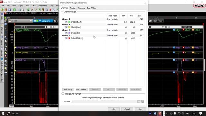Screen dimensions: 206x116
Task: Click the Help button in dialog
Action: tap(140, 109)
